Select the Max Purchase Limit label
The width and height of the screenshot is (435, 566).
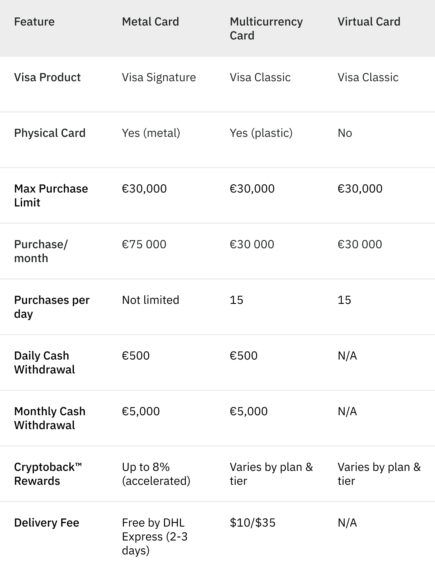click(x=51, y=195)
